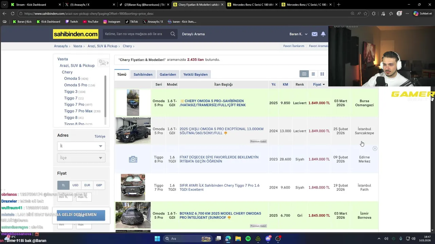Switch to Tümü listings tab
The image size is (435, 244).
pos(122,74)
